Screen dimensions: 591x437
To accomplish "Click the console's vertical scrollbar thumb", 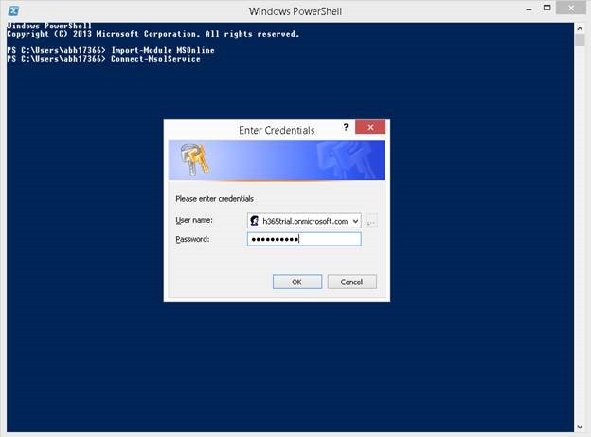I will pyautogui.click(x=580, y=40).
